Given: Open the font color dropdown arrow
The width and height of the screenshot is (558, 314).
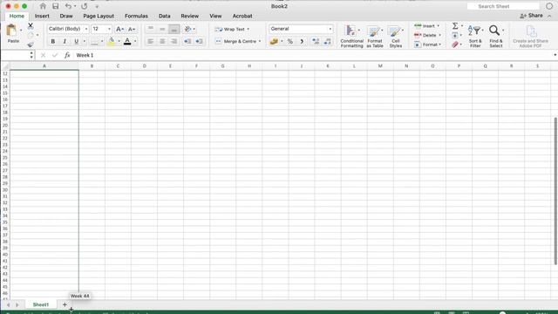Looking at the screenshot, I should coord(135,41).
